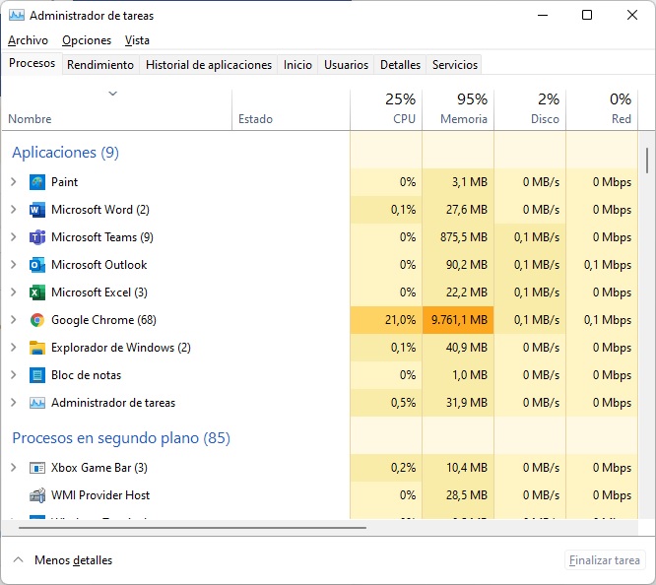656x585 pixels.
Task: Click the Xbox Game Bar icon
Action: [x=37, y=468]
